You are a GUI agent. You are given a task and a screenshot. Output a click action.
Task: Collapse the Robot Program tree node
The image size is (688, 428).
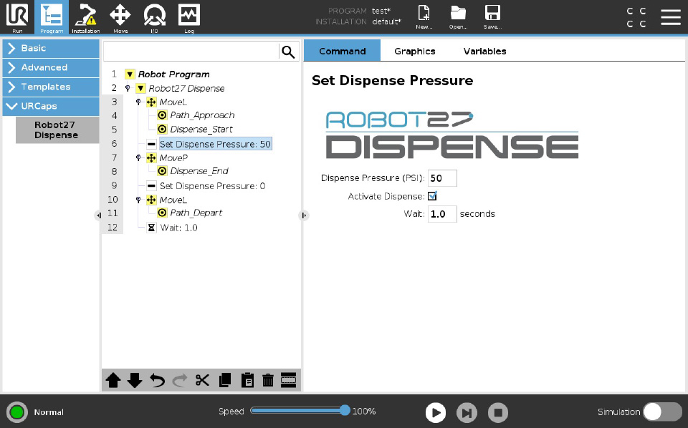coord(130,74)
